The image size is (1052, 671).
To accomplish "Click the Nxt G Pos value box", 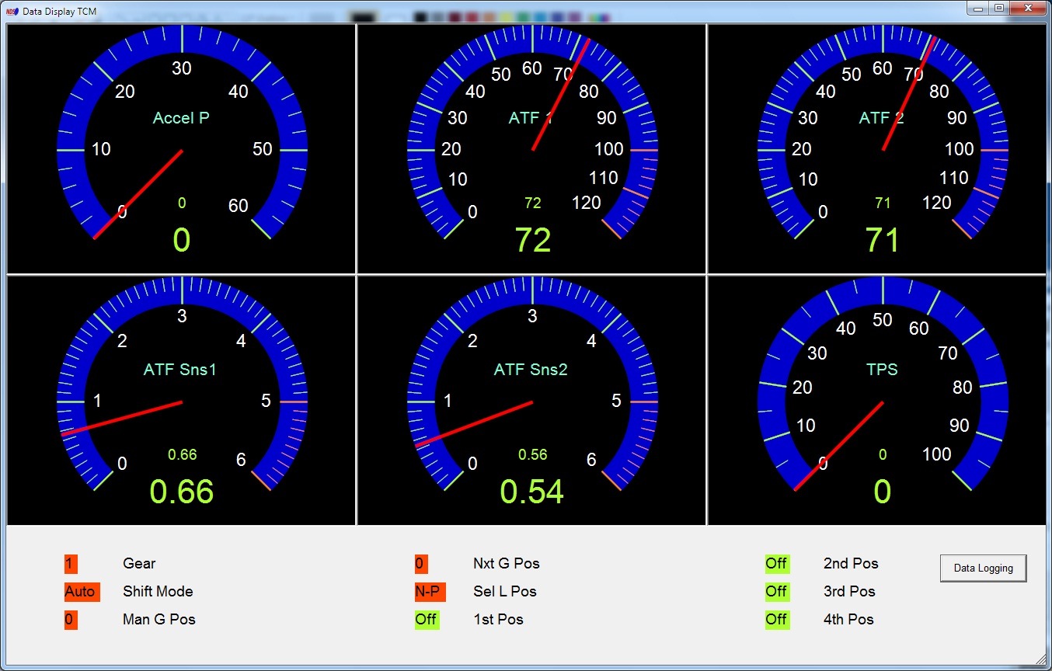I will pos(421,564).
